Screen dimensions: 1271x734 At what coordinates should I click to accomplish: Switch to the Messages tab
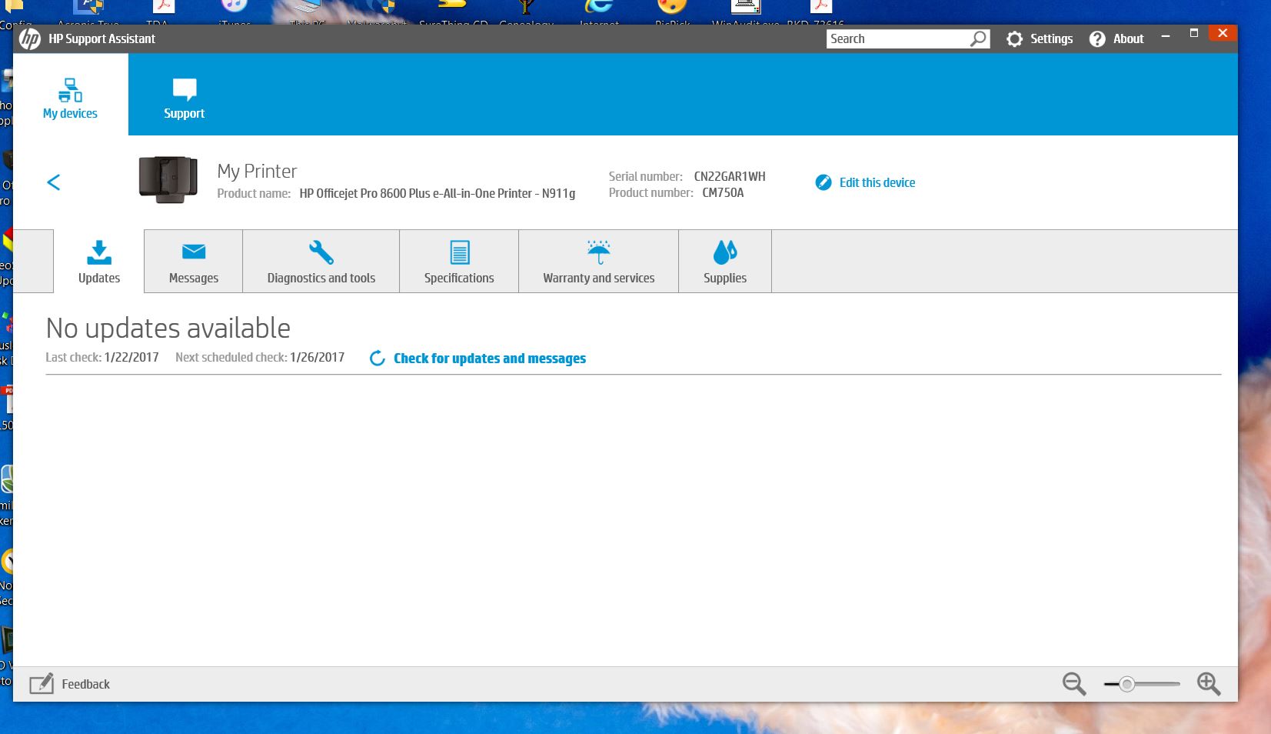193,262
